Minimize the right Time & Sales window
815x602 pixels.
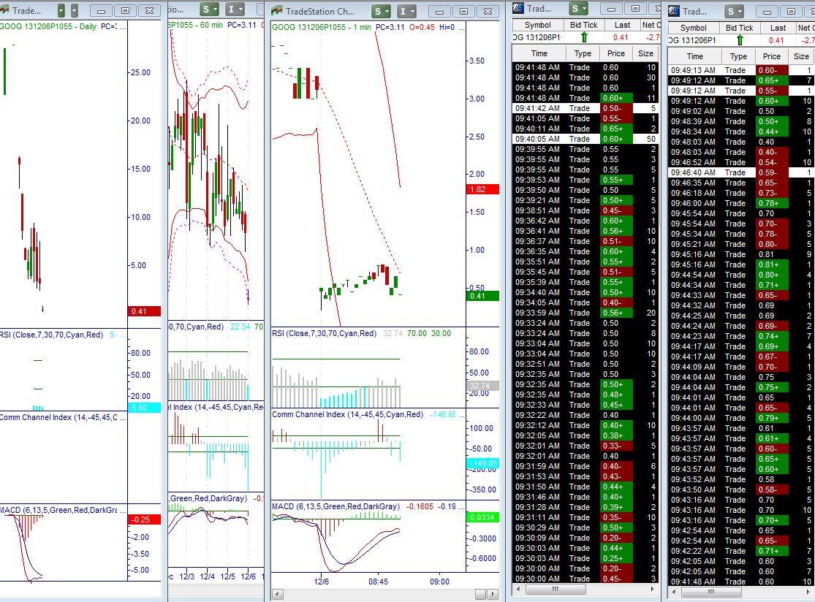click(x=767, y=12)
